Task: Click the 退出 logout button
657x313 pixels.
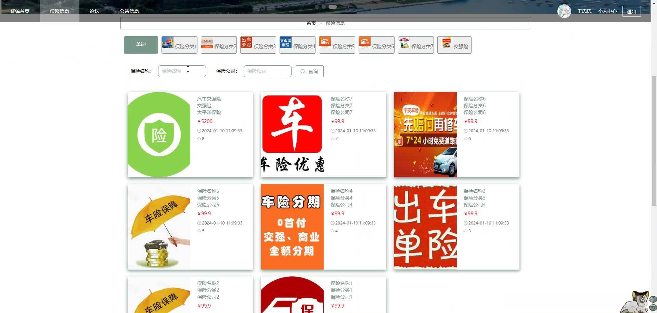Action: click(631, 11)
